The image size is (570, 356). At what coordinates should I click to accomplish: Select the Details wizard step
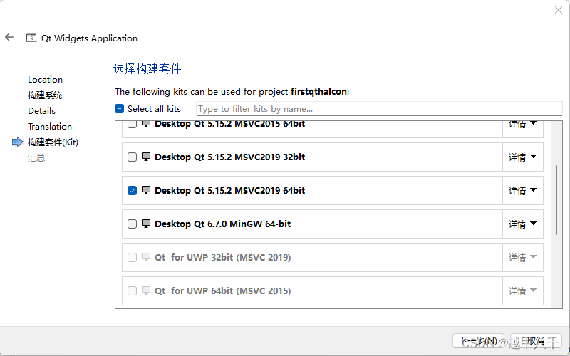click(41, 111)
